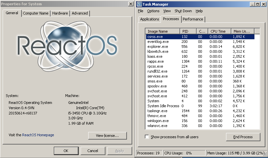Select the spoolsv.exe process
The width and height of the screenshot is (268, 158).
pyautogui.click(x=200, y=86)
